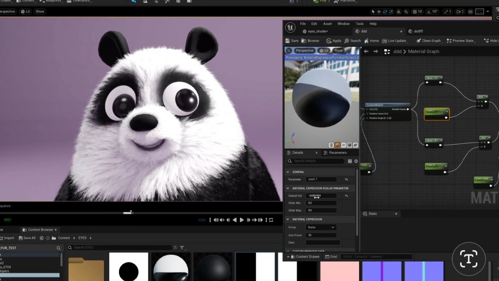Reset Default Value to default
Image resolution: width=499 pixels, height=281 pixels.
346,196
